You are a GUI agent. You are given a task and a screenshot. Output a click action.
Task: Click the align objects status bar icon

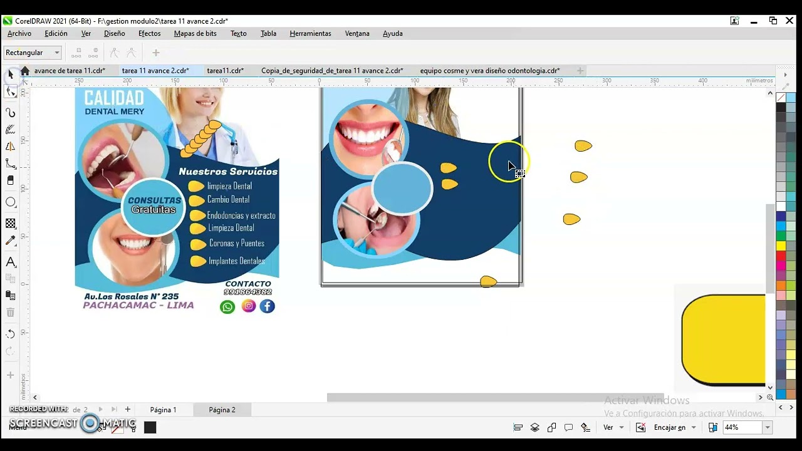518,427
